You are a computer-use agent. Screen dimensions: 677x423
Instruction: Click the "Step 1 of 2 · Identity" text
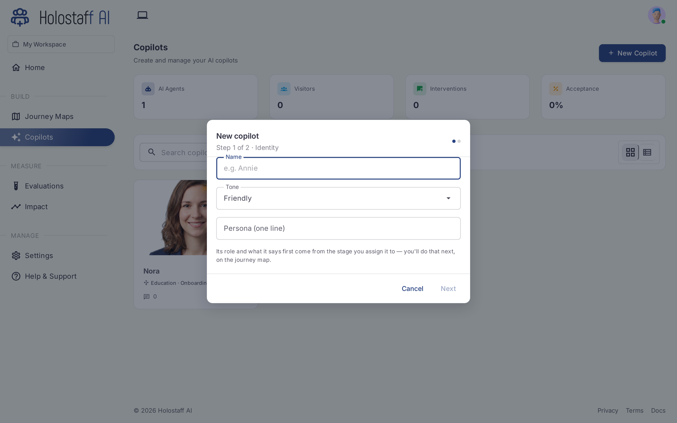247,148
